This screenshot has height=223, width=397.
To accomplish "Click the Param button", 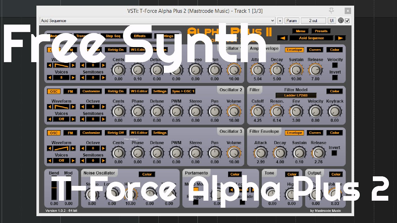I will (x=292, y=20).
